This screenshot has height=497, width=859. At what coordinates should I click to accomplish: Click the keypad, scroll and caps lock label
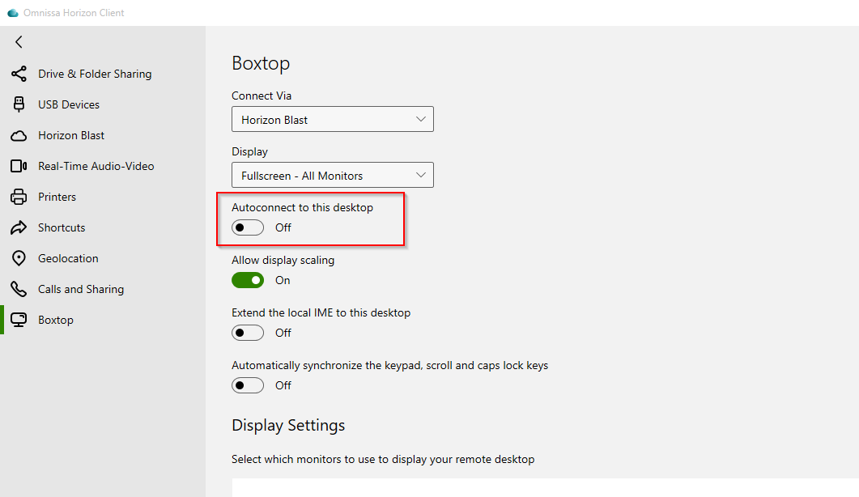coord(389,366)
